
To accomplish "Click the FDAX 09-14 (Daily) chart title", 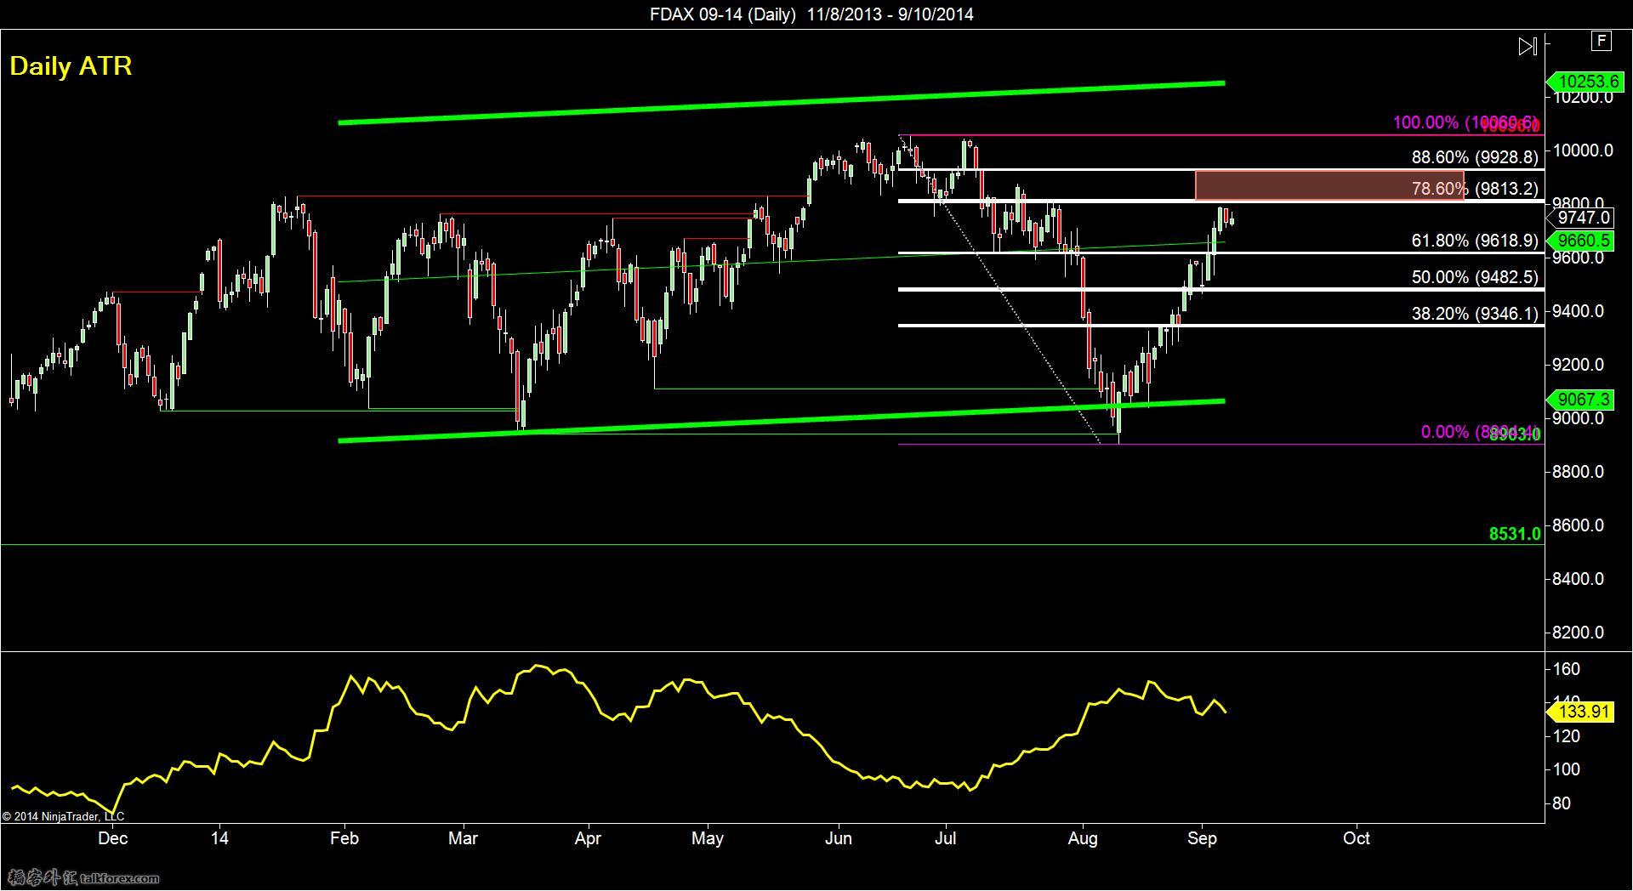I will 722,14.
